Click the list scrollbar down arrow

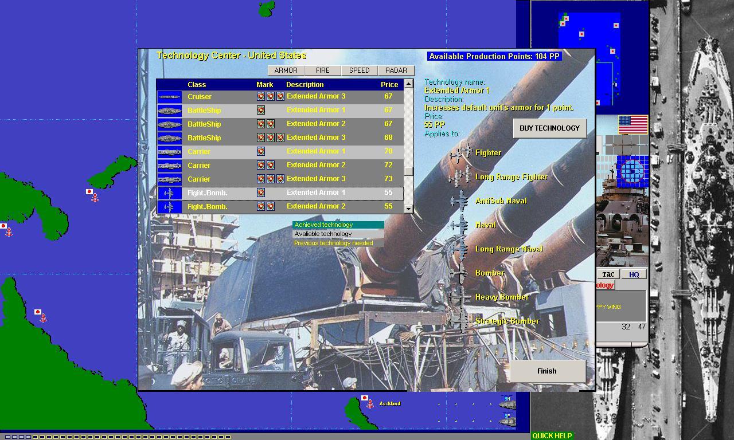(409, 209)
